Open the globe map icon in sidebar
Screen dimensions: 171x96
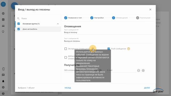3,14
